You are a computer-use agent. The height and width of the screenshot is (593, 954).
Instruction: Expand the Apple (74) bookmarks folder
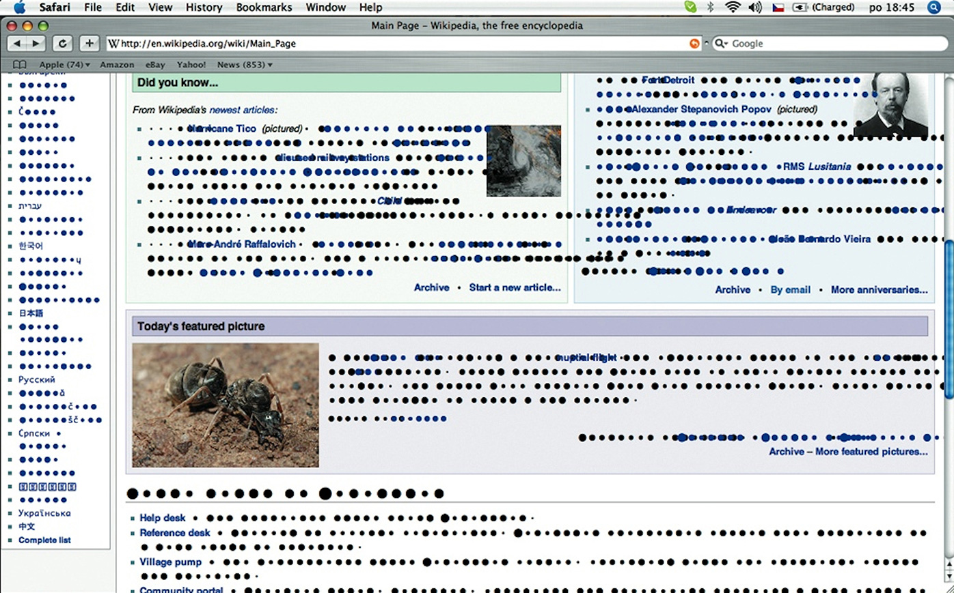click(64, 65)
